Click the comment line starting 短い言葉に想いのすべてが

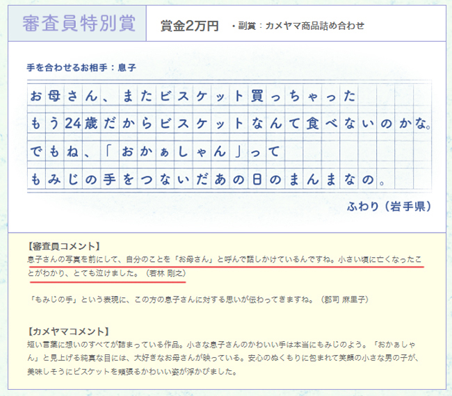pos(221,345)
